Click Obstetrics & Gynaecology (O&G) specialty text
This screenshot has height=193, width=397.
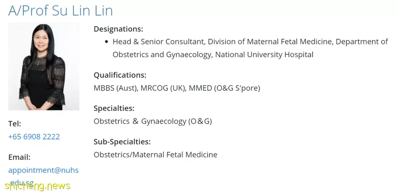(x=153, y=121)
